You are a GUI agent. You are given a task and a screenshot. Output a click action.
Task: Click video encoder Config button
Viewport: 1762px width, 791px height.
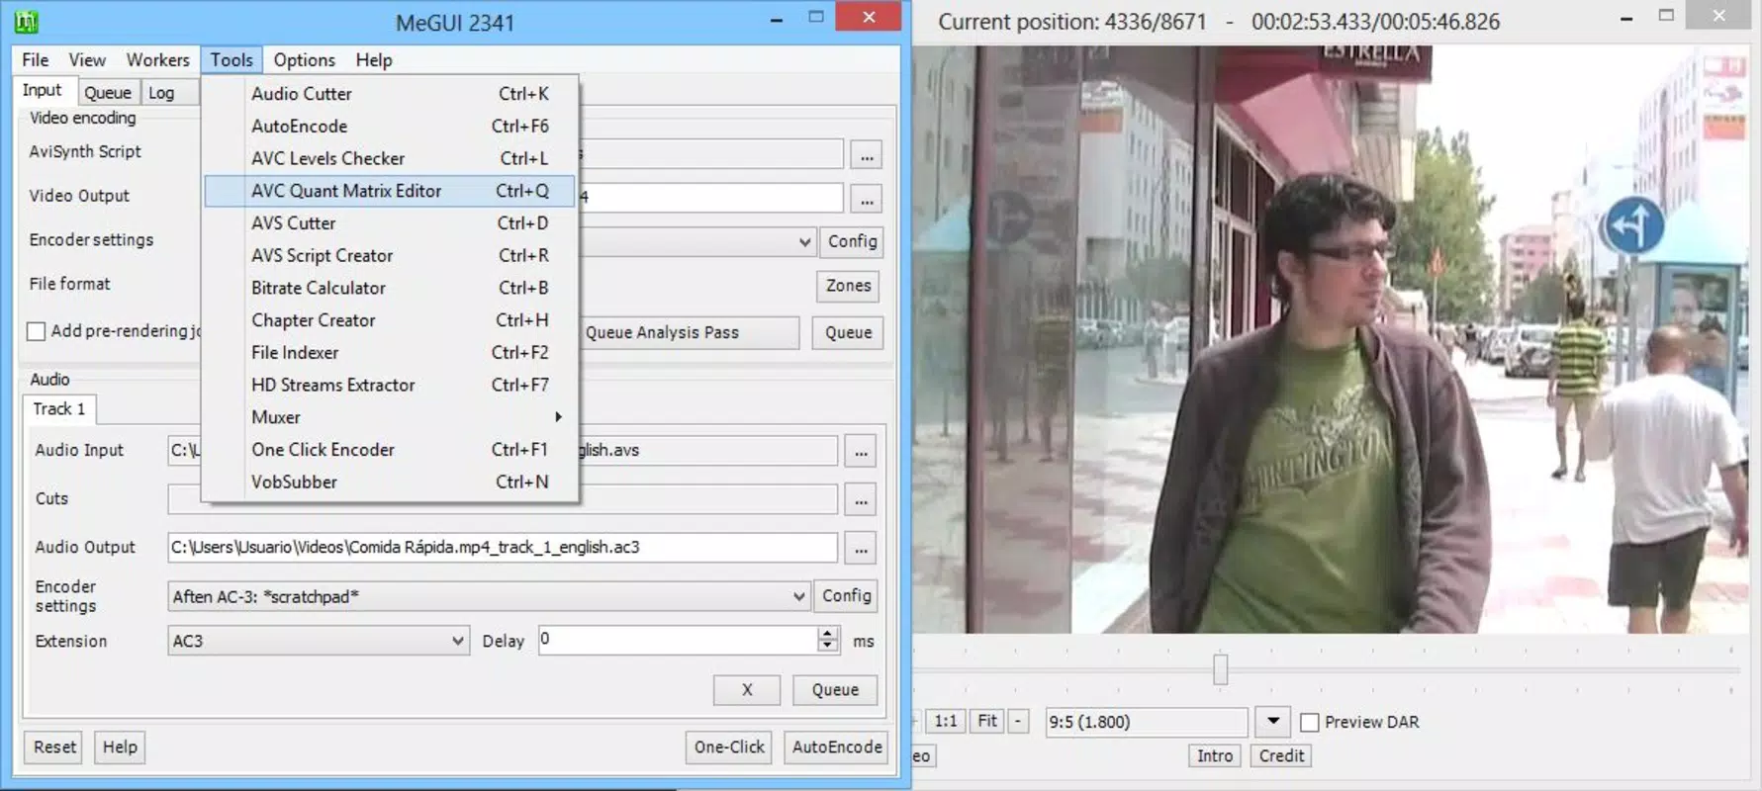point(852,241)
